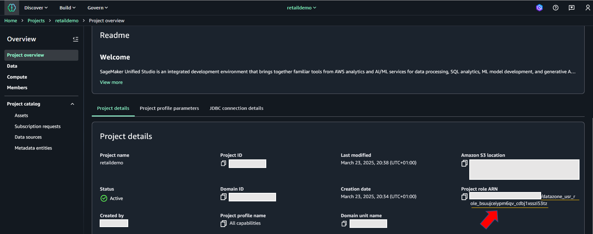This screenshot has width=593, height=234.
Task: Open the notifications message icon
Action: coord(572,8)
